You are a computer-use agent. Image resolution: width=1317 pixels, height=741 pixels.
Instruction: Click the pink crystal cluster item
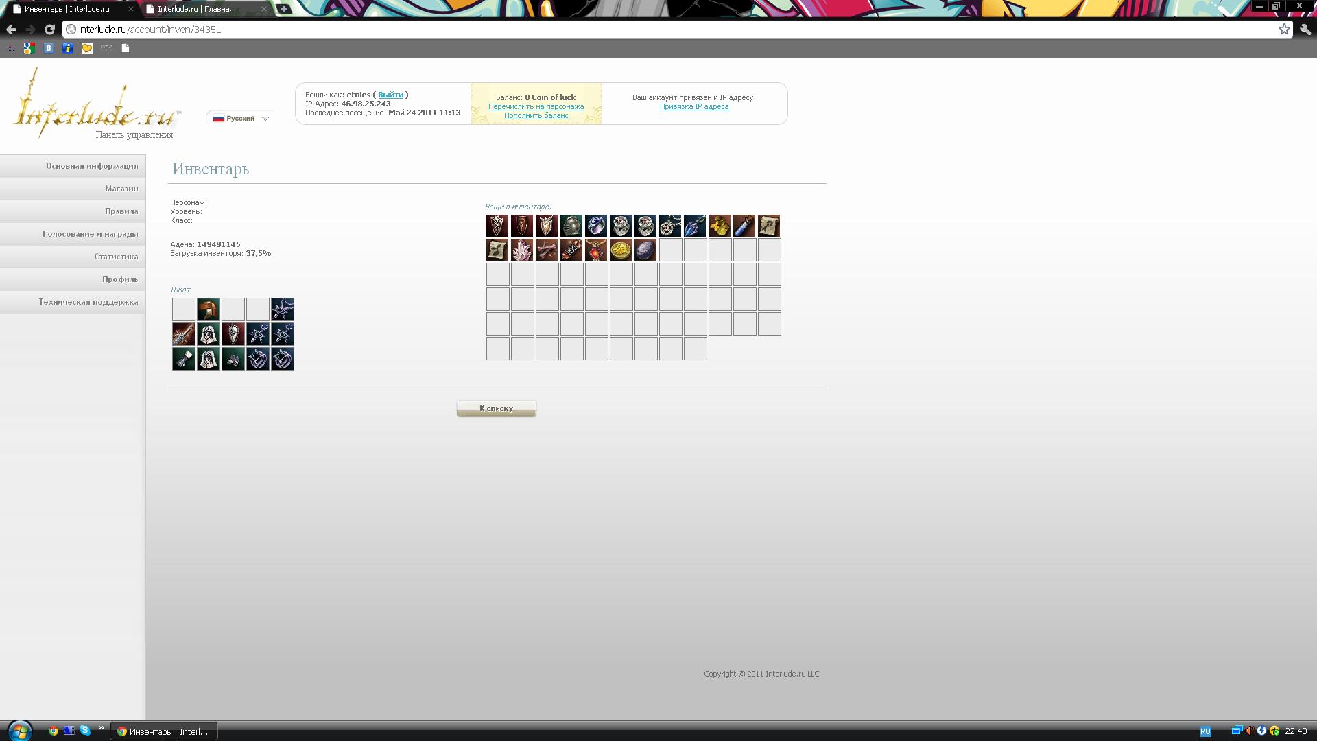pos(521,250)
